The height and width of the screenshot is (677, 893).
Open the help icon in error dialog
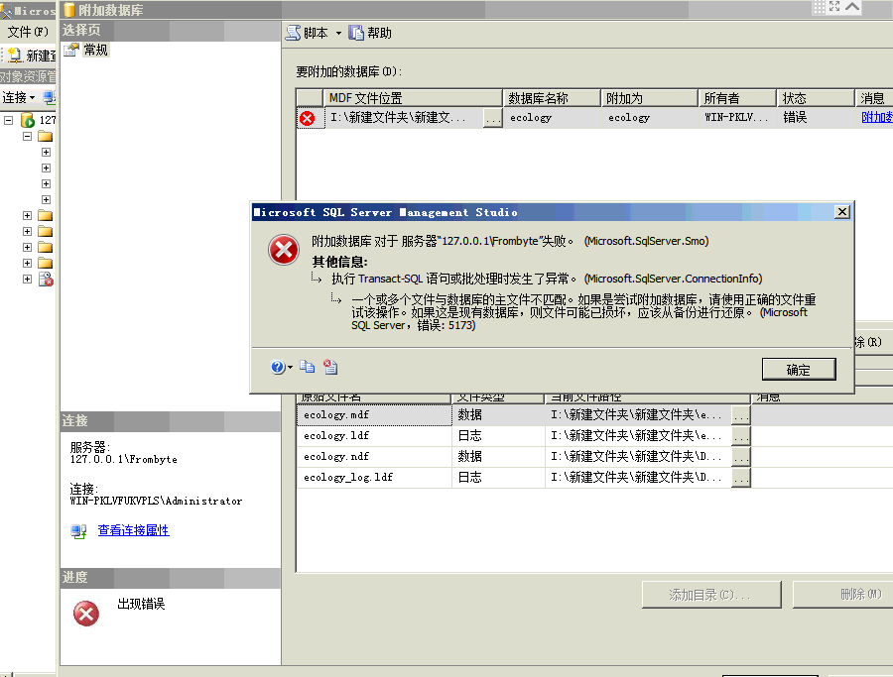tap(277, 367)
